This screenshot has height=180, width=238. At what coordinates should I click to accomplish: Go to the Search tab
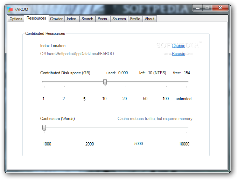87,19
